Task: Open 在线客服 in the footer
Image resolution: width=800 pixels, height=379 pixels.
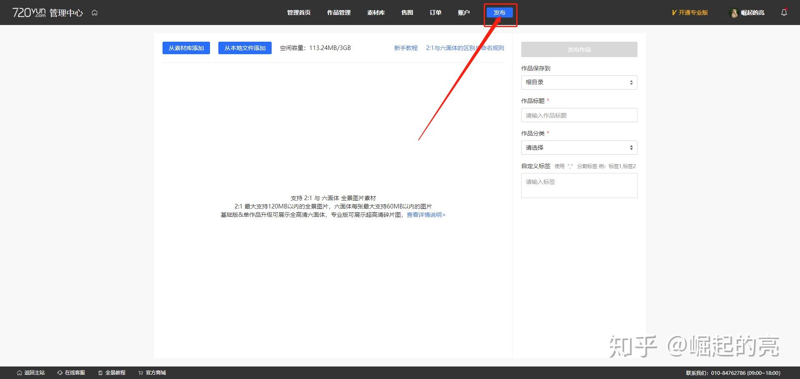Action: coord(71,373)
